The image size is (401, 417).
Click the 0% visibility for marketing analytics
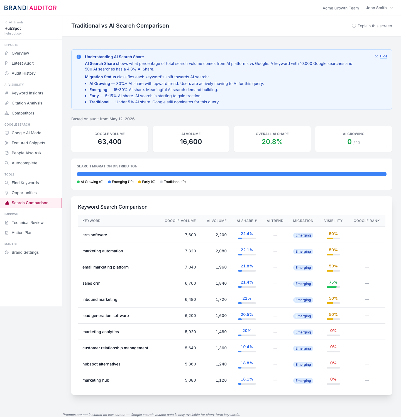click(x=333, y=331)
